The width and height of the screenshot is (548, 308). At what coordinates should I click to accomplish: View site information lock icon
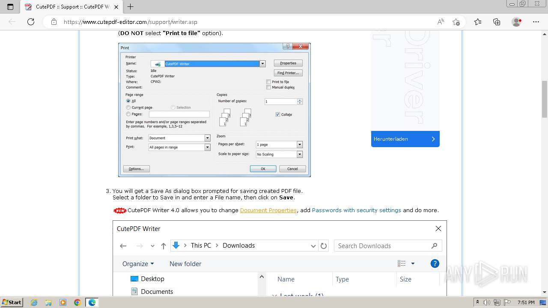coord(54,22)
